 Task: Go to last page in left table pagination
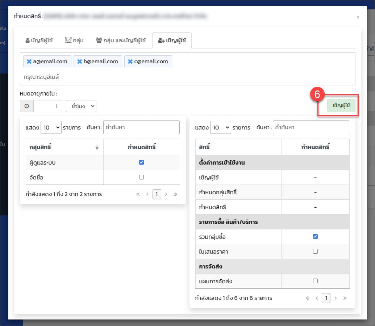pos(175,194)
